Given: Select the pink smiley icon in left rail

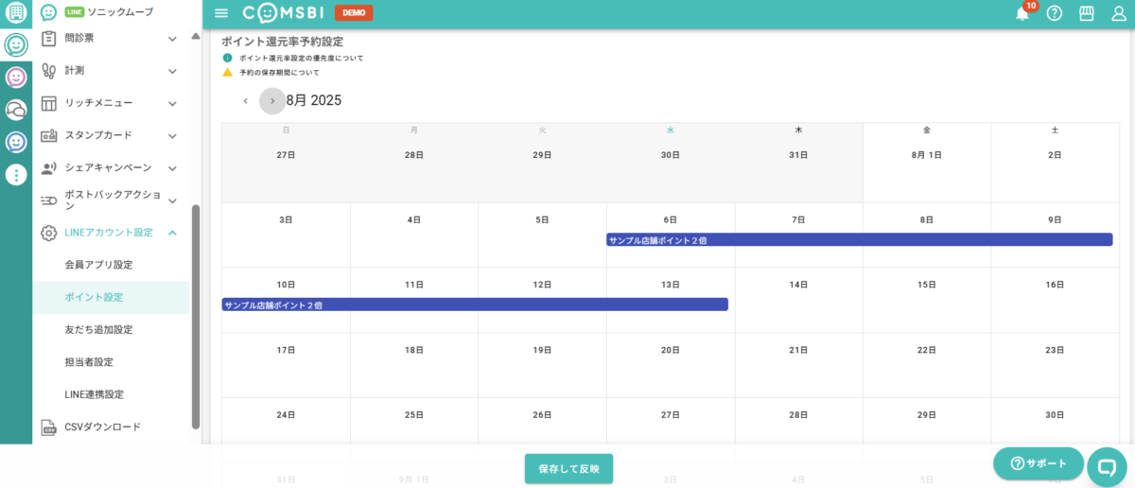Looking at the screenshot, I should 16,78.
